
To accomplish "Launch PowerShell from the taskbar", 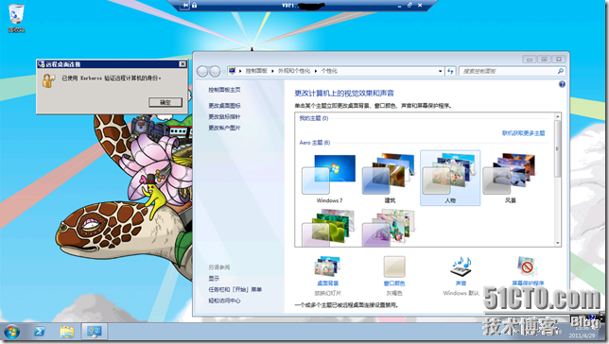I will [40, 332].
